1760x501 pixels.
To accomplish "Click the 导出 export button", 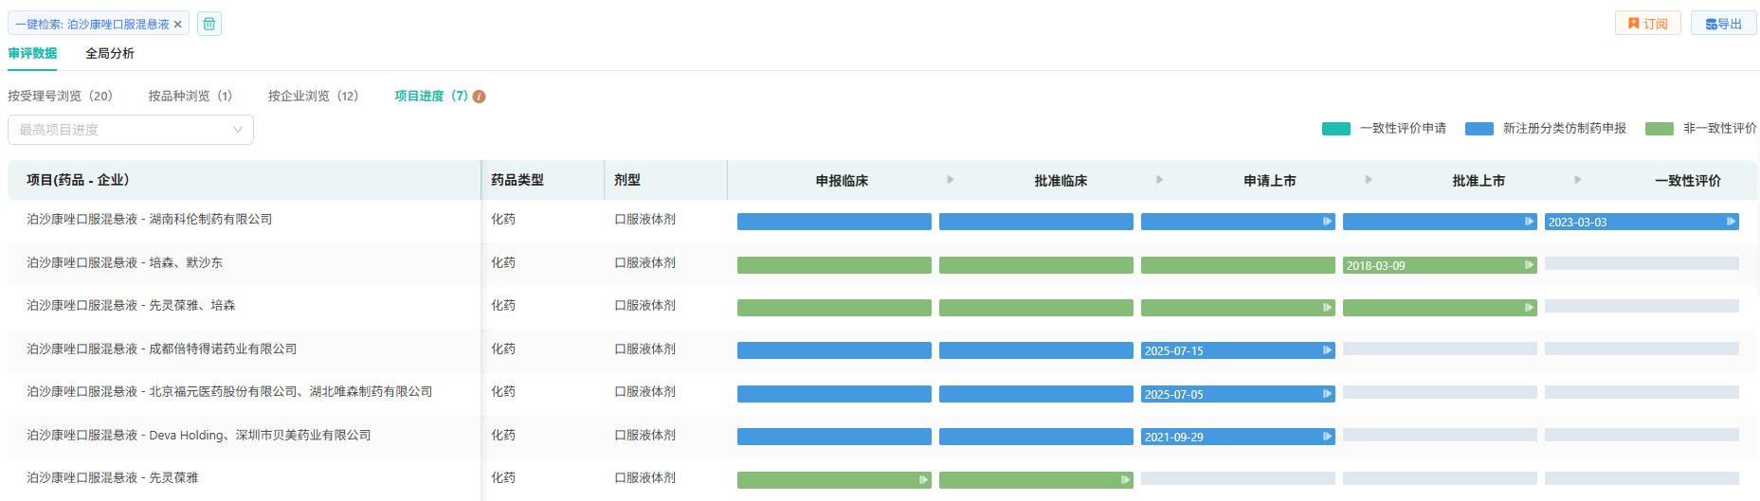I will click(1723, 24).
